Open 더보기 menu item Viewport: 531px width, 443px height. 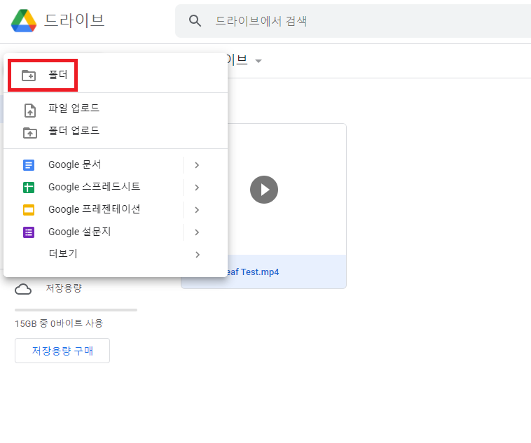click(116, 254)
